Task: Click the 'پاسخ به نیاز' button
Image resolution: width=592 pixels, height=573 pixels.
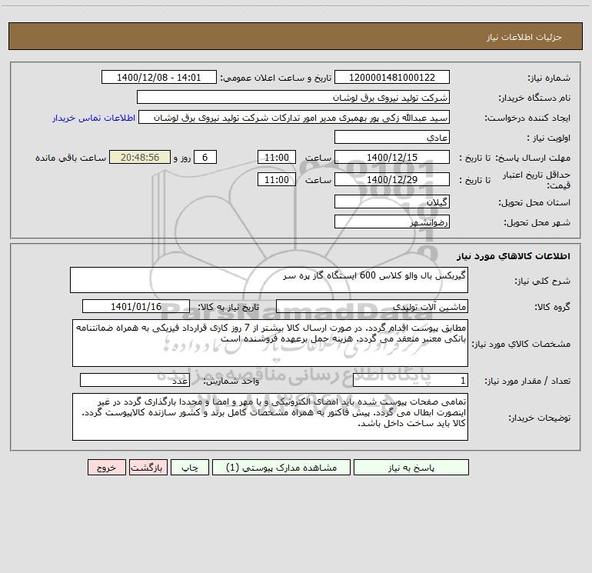Action: pyautogui.click(x=411, y=468)
